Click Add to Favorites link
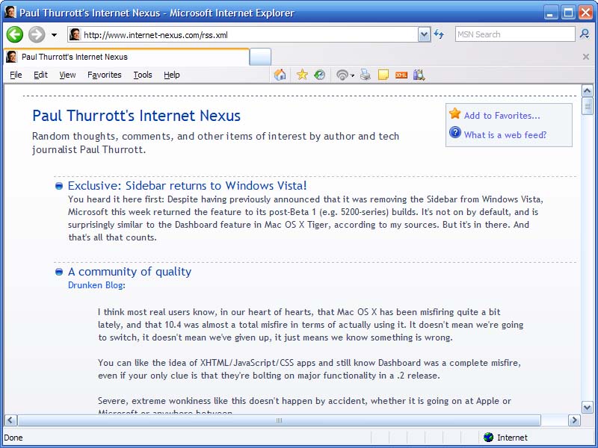 click(502, 116)
